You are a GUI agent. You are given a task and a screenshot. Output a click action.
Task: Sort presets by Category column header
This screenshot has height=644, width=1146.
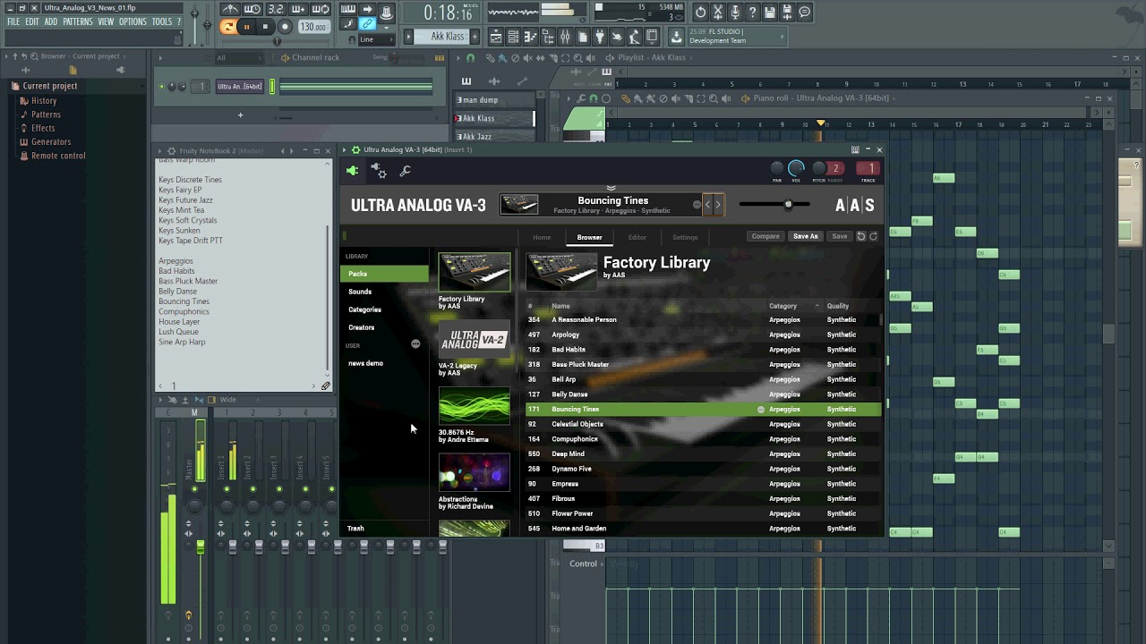click(783, 306)
